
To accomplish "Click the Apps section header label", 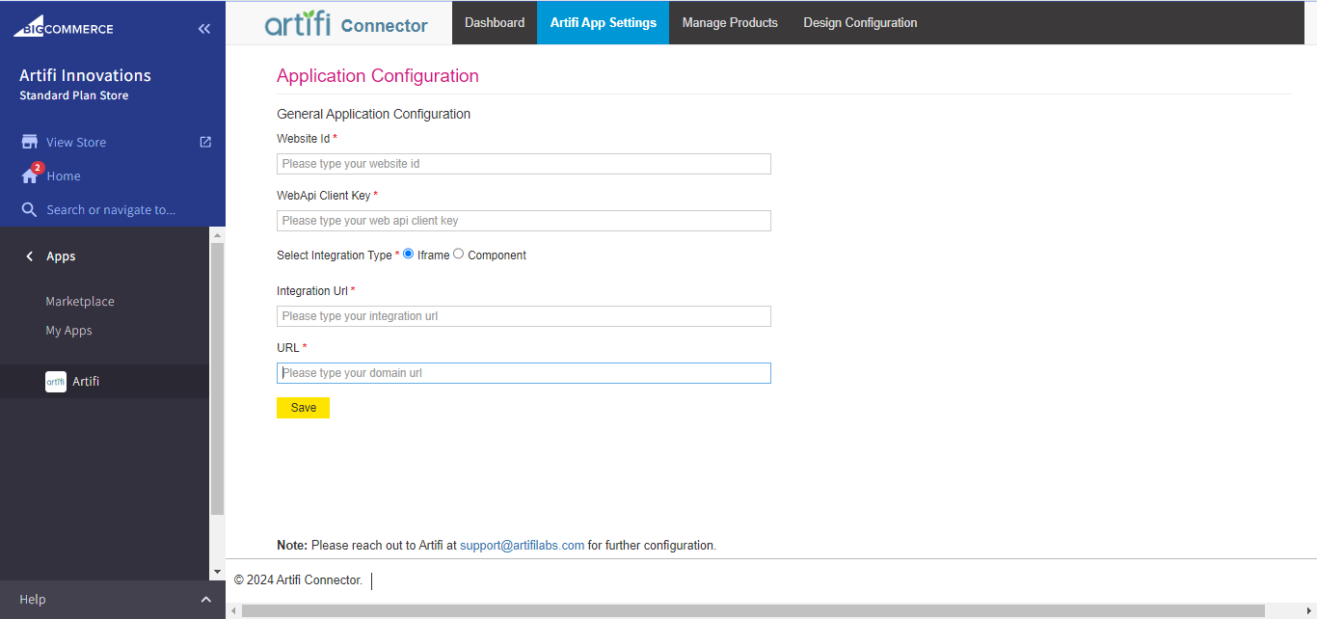I will click(61, 256).
